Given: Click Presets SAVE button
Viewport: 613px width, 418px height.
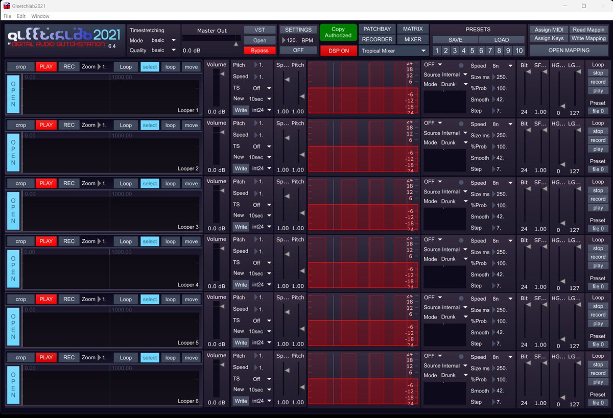Looking at the screenshot, I should coord(456,40).
